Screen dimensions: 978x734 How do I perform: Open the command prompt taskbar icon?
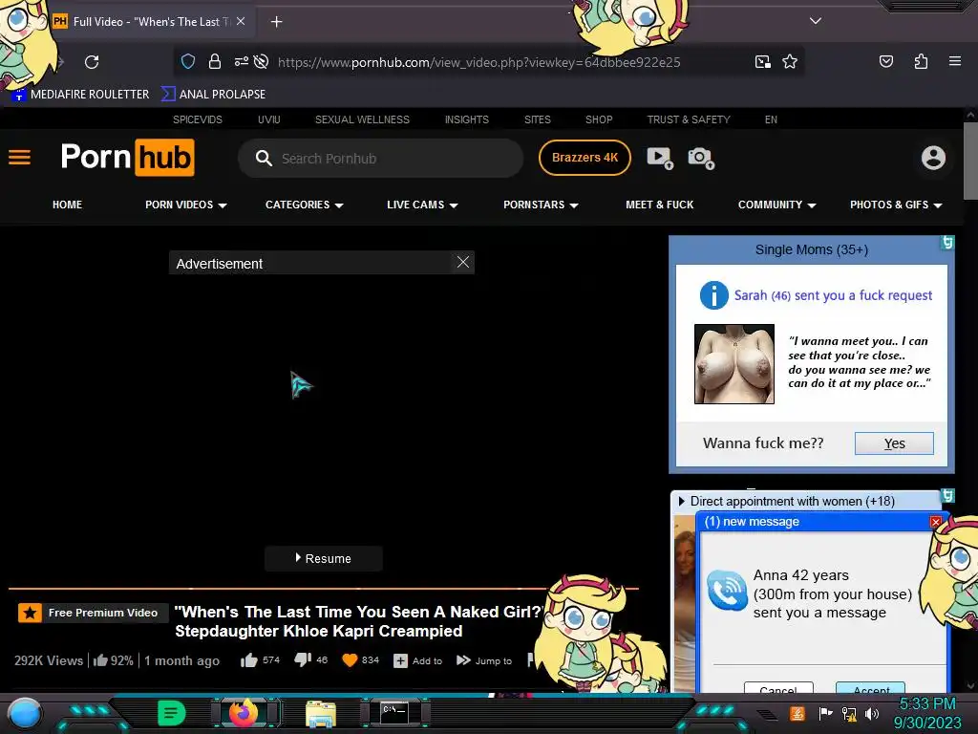394,712
